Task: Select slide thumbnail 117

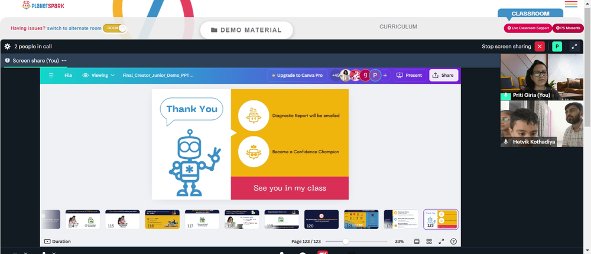Action: pyautogui.click(x=202, y=219)
